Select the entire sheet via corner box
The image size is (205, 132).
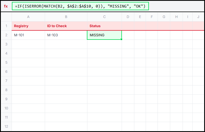(6, 17)
